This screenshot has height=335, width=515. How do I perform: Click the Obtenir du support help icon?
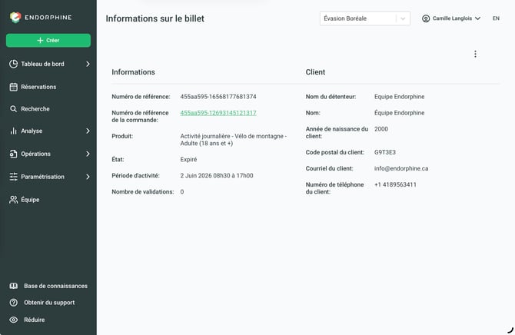[14, 303]
